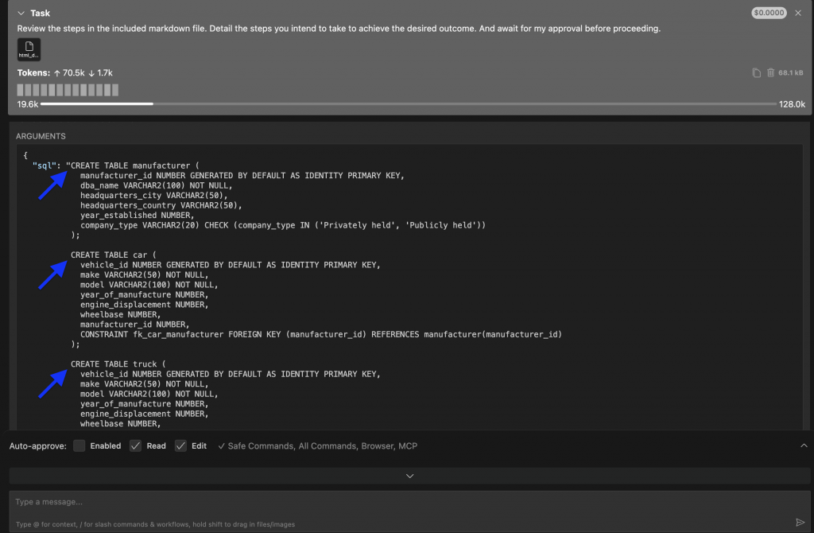Copy the task contents icon
This screenshot has height=533, width=814.
(x=755, y=72)
